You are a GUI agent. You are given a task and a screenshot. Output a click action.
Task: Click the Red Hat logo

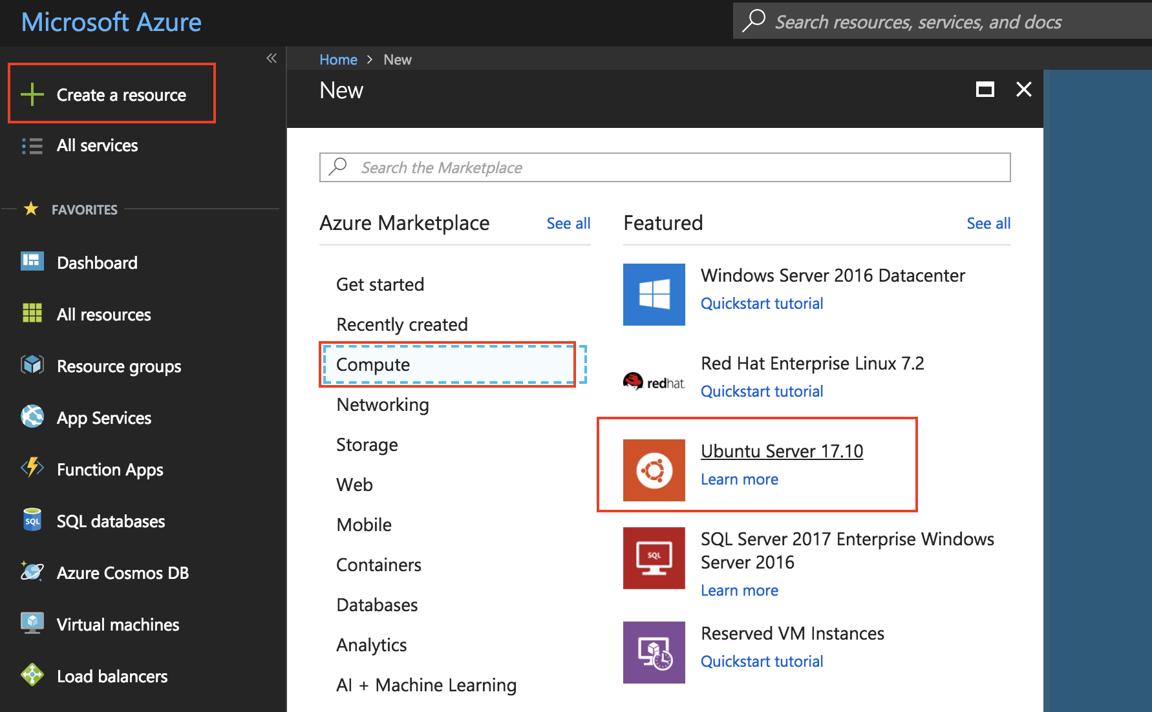pos(654,382)
